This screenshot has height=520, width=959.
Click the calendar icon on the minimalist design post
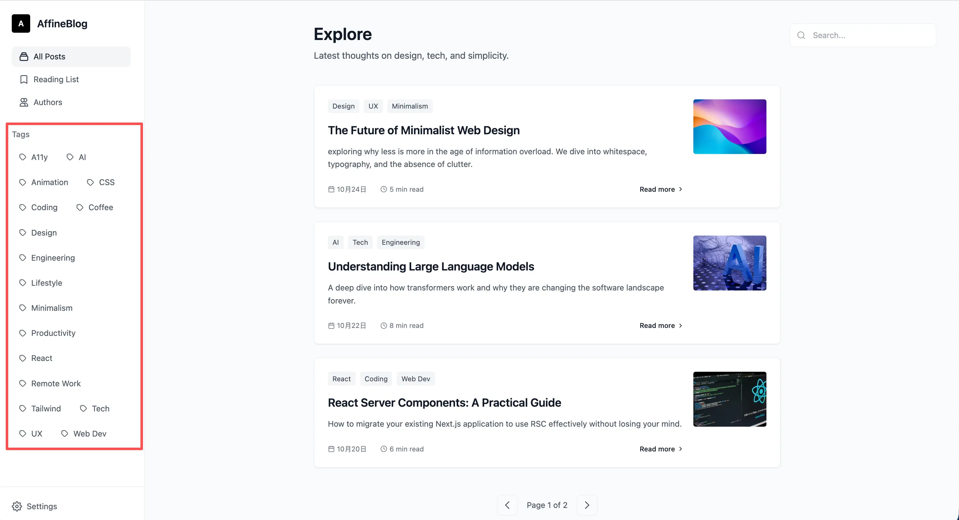pyautogui.click(x=331, y=189)
